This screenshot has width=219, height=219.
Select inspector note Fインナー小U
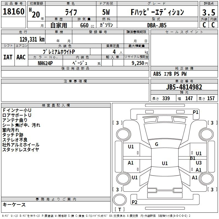pyautogui.click(x=17, y=110)
